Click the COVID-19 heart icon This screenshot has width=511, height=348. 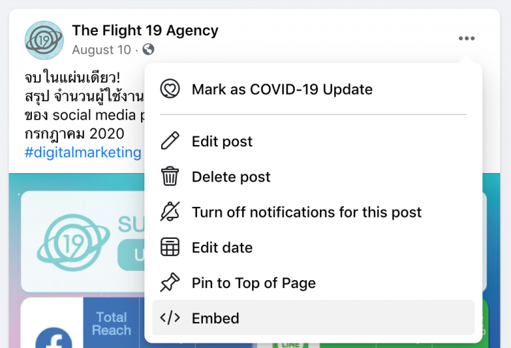[170, 88]
